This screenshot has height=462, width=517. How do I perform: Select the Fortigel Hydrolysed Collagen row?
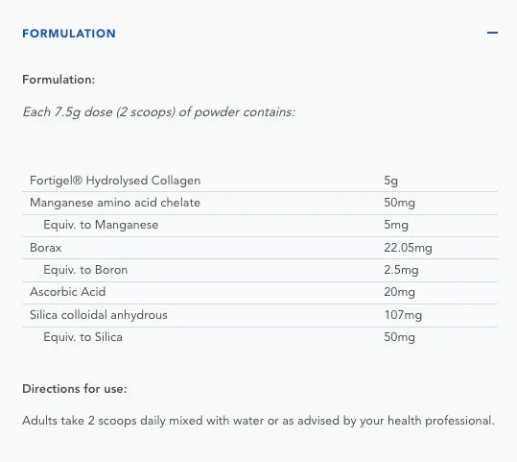coord(260,181)
